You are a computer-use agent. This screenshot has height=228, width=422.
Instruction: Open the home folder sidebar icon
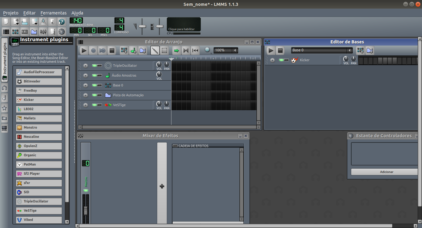[4, 118]
